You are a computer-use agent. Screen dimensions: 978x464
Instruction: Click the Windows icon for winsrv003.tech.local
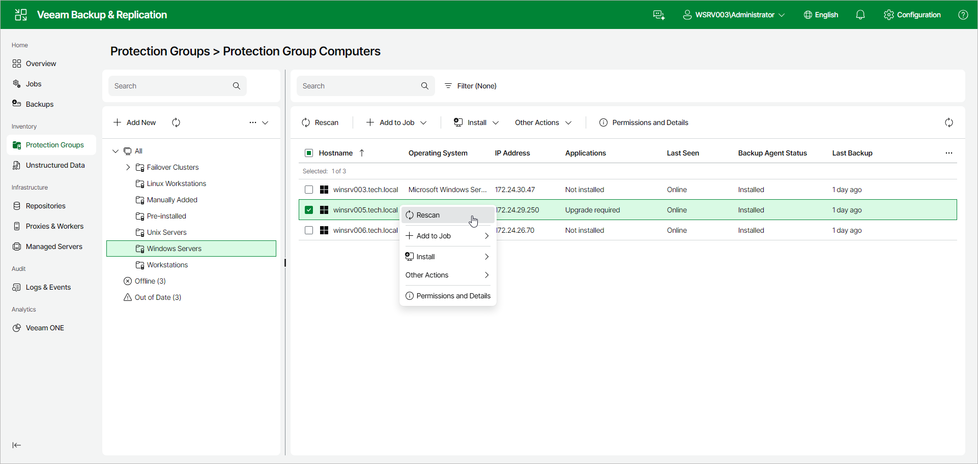point(324,190)
